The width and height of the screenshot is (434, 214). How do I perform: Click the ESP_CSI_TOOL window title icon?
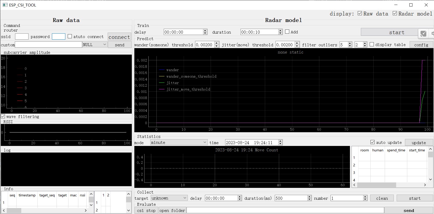click(5, 5)
